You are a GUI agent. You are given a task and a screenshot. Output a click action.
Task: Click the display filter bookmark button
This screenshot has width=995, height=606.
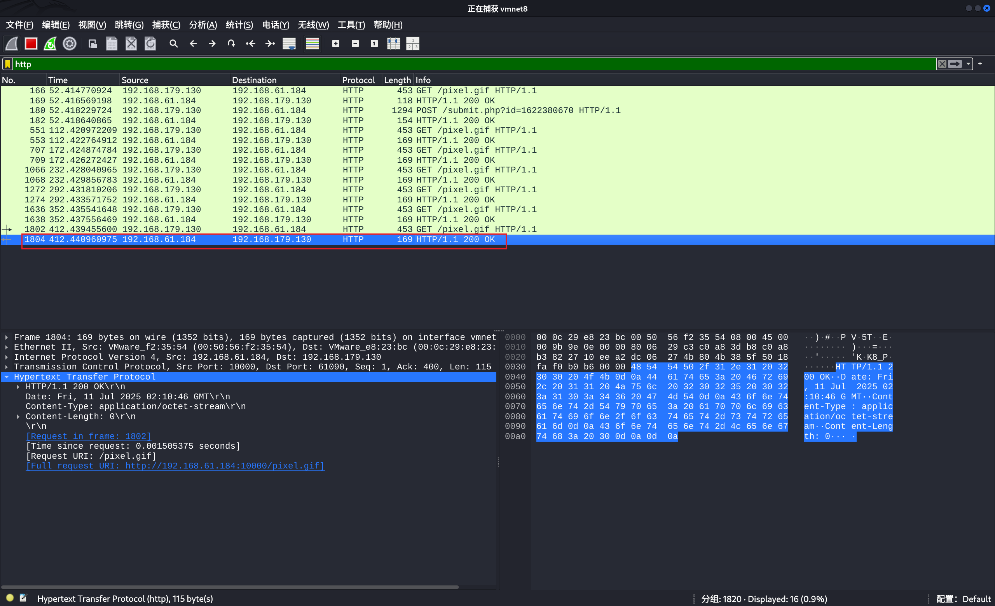pyautogui.click(x=8, y=64)
